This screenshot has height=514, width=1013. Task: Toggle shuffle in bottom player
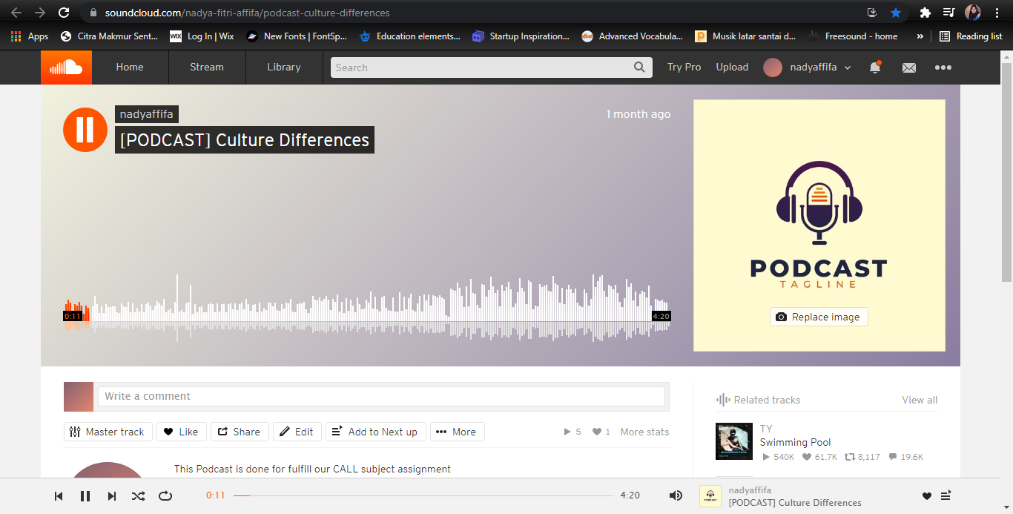coord(138,496)
